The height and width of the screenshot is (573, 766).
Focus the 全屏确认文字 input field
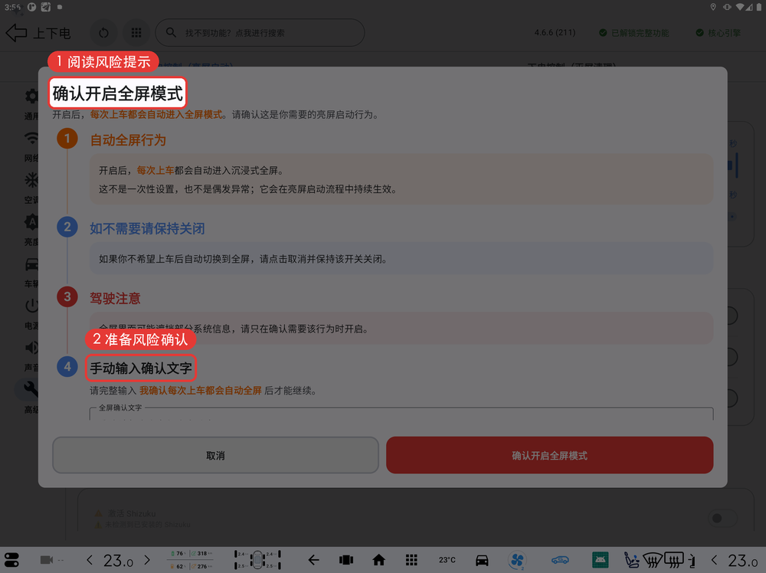pos(401,413)
